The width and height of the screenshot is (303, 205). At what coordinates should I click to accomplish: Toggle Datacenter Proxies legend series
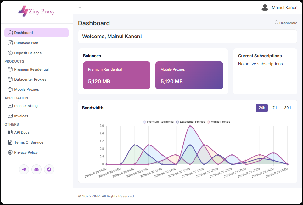[x=190, y=122]
